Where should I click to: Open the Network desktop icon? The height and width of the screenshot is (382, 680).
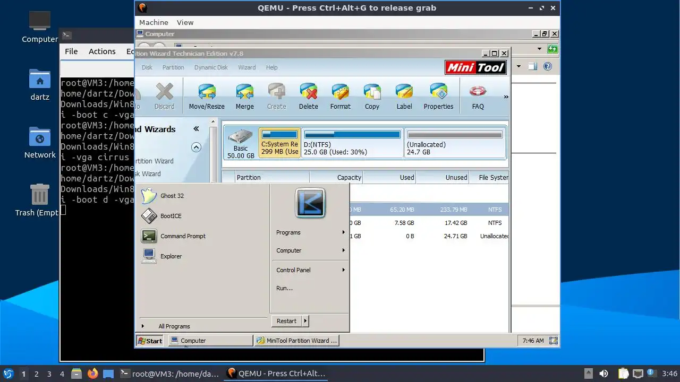[x=40, y=143]
